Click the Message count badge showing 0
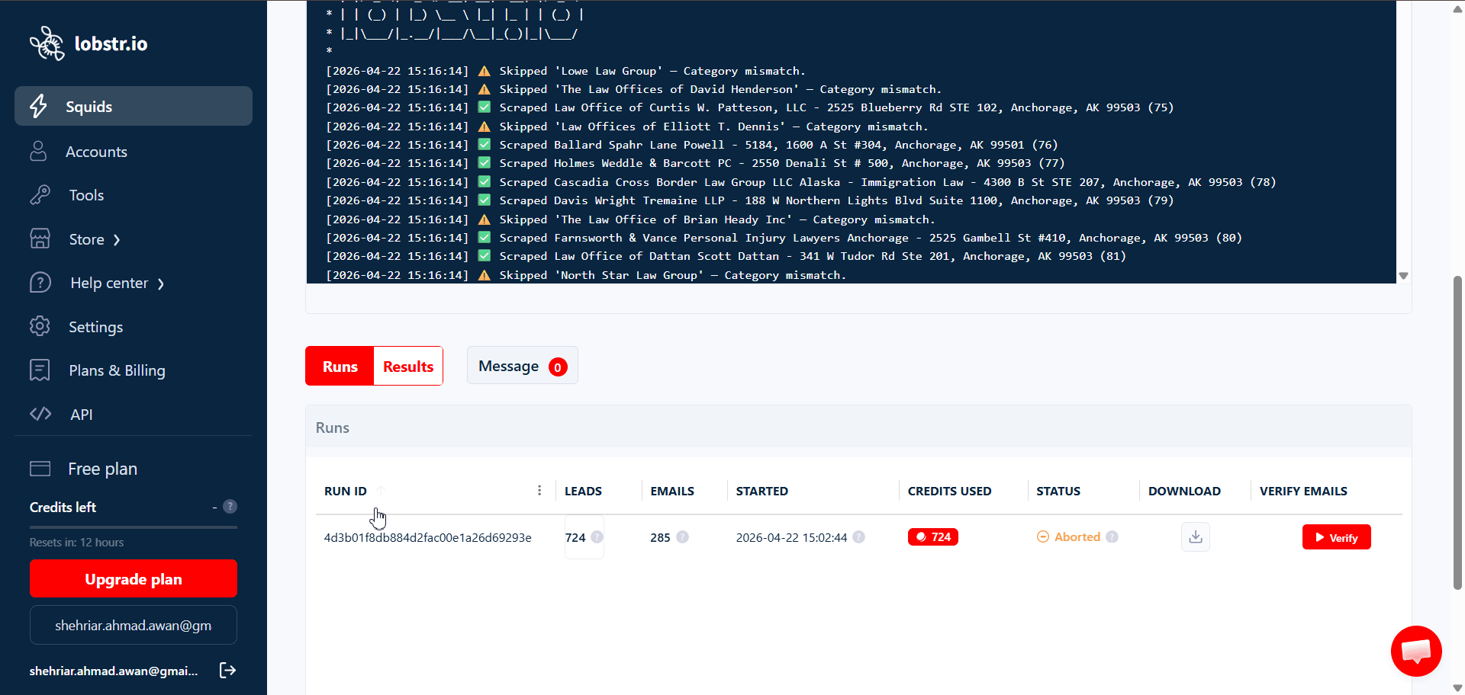The height and width of the screenshot is (695, 1465). click(x=558, y=367)
